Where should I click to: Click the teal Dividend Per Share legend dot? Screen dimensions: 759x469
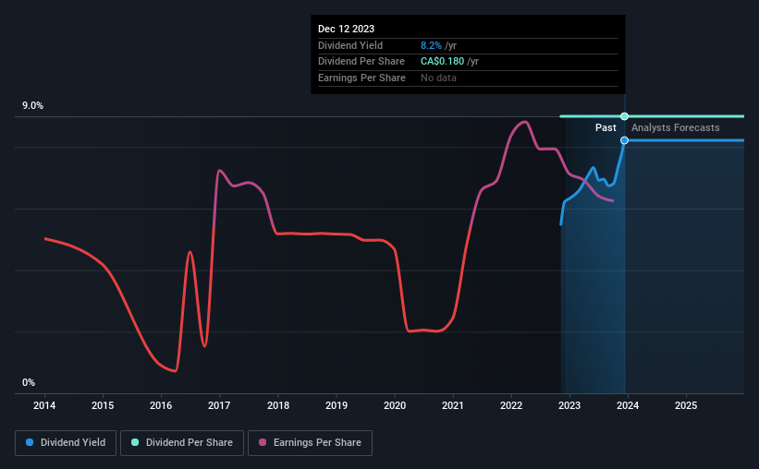pyautogui.click(x=135, y=442)
